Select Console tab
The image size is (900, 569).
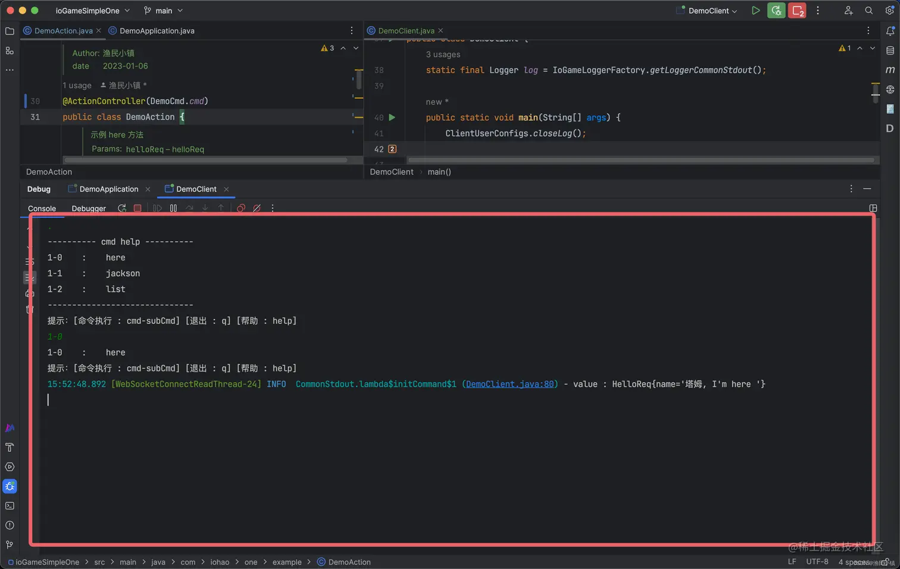[x=42, y=208]
